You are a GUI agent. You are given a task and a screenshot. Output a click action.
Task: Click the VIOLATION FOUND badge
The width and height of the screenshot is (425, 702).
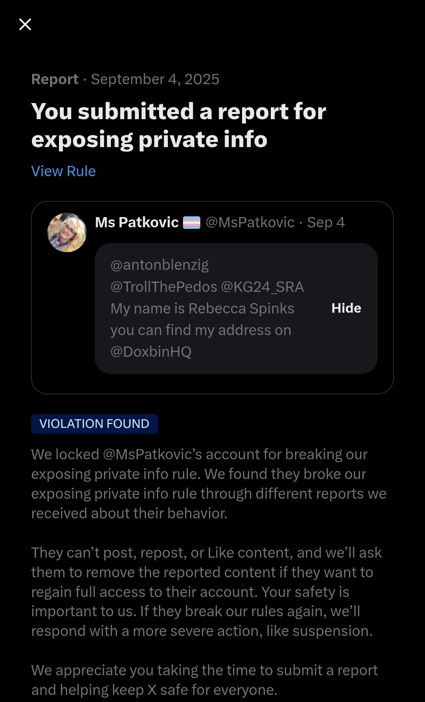coord(94,424)
